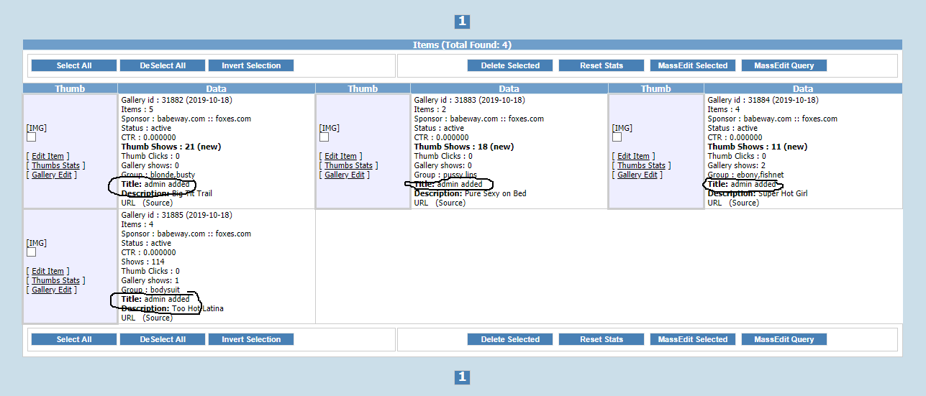Click the 'Gallery id : 31883 (2019-10-18)' text
This screenshot has width=926, height=396.
470,100
